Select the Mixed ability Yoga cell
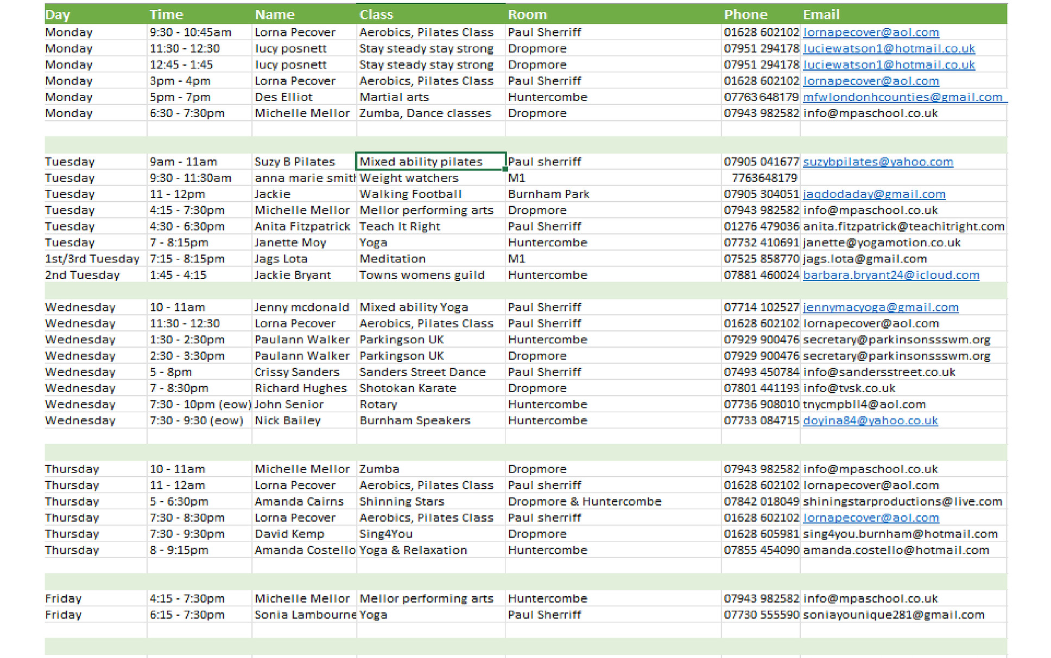This screenshot has width=1051, height=658. point(431,308)
